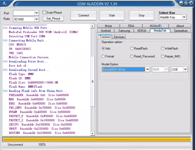Screen dimensions: 195x150
Task: Select the MediaTek tab
Action: coord(160,31)
